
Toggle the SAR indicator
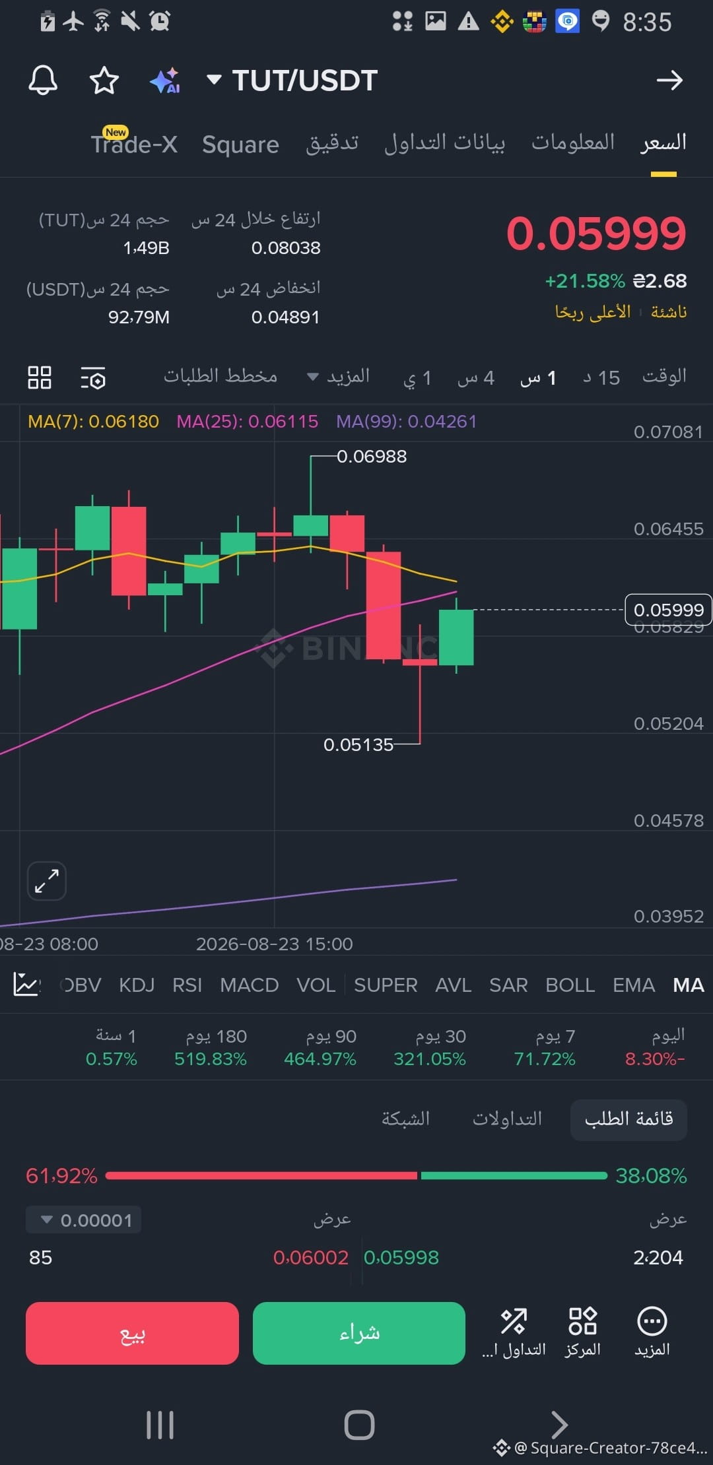pyautogui.click(x=508, y=985)
